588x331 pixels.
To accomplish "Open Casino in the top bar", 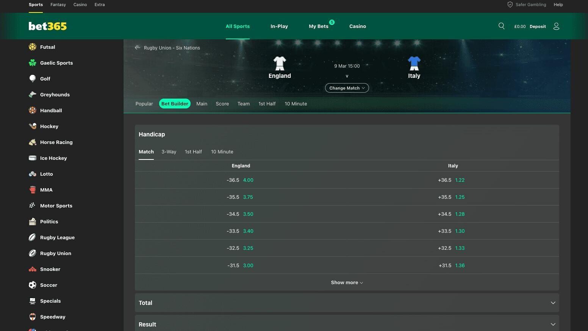I will 80,5.
